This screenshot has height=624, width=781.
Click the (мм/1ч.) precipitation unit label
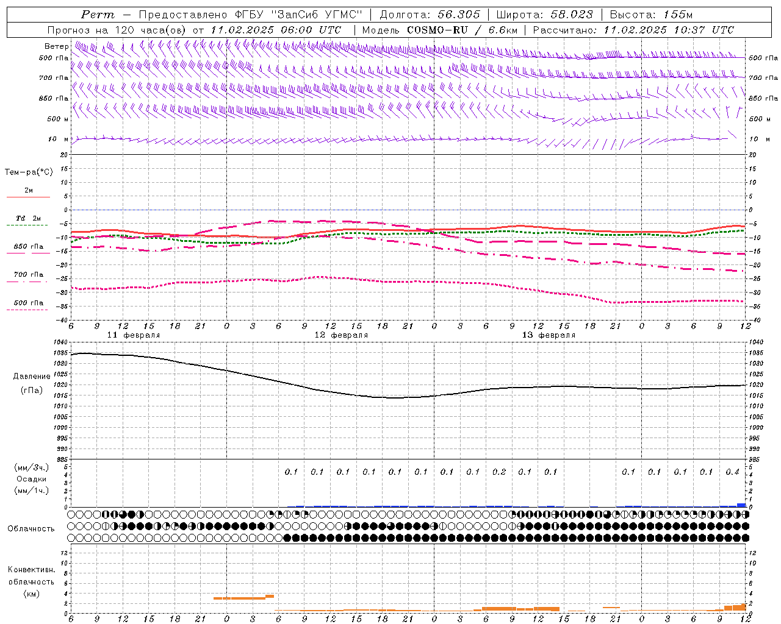(32, 491)
